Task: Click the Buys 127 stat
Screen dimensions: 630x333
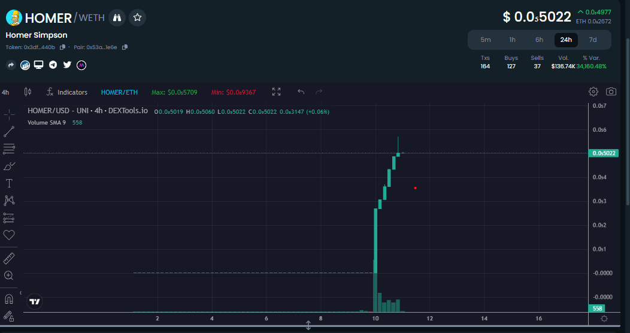Action: pos(511,62)
